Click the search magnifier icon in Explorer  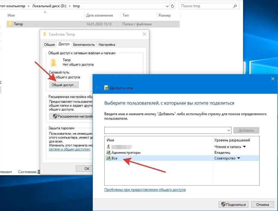click(x=235, y=6)
